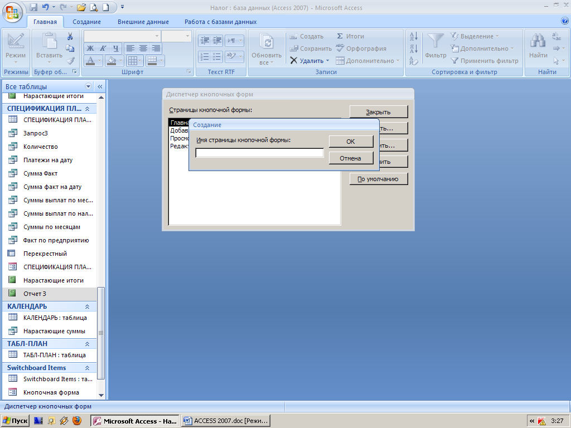This screenshot has width=571, height=428.
Task: Open Внешние данные ribbon tab
Action: pyautogui.click(x=143, y=22)
